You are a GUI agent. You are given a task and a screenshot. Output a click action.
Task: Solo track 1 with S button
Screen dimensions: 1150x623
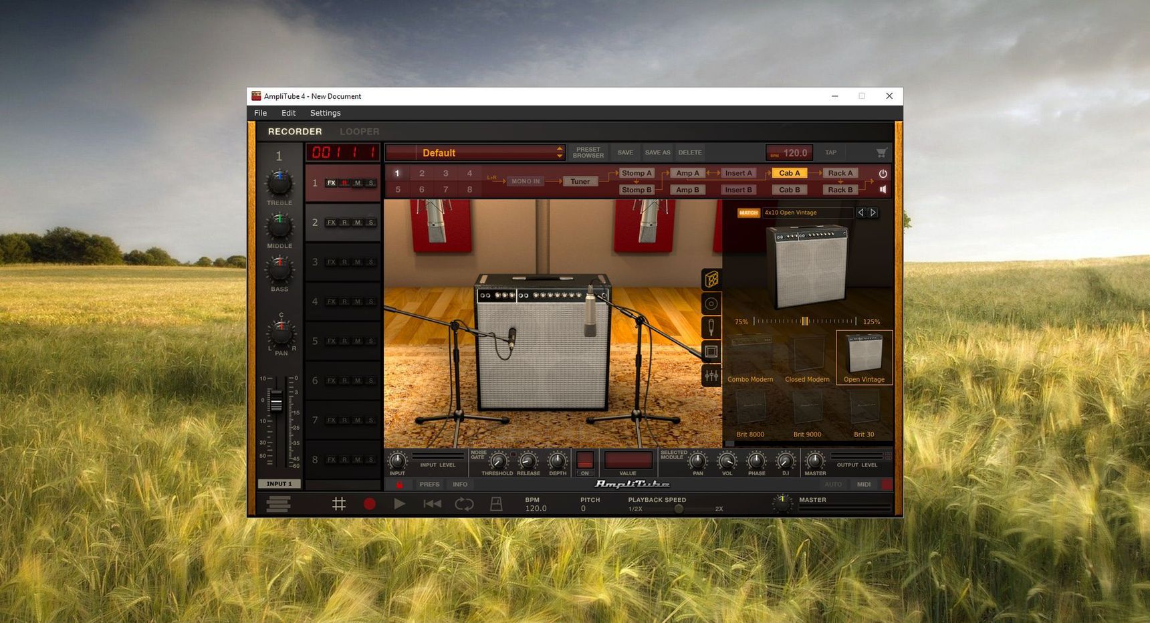370,183
